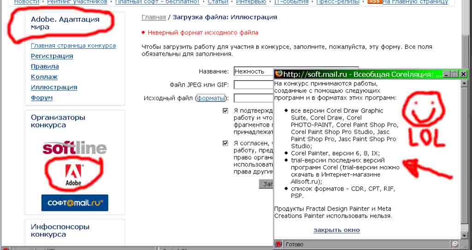The image size is (472, 250).
Task: Click the Исходный файл input field
Action: click(x=254, y=98)
